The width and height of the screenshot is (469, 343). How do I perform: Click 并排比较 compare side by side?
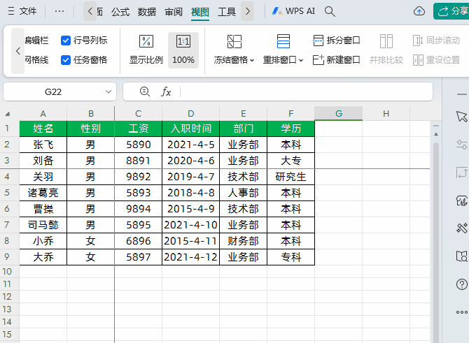(x=386, y=50)
